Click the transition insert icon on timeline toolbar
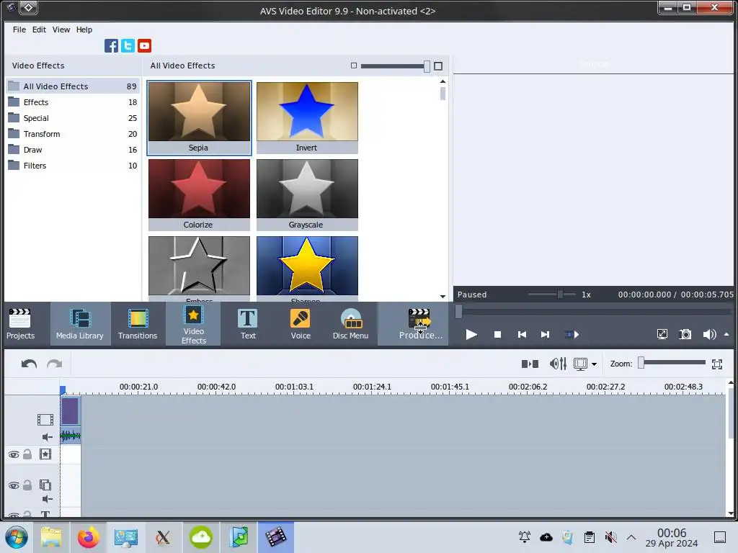Viewport: 738px width, 553px height. tap(530, 364)
